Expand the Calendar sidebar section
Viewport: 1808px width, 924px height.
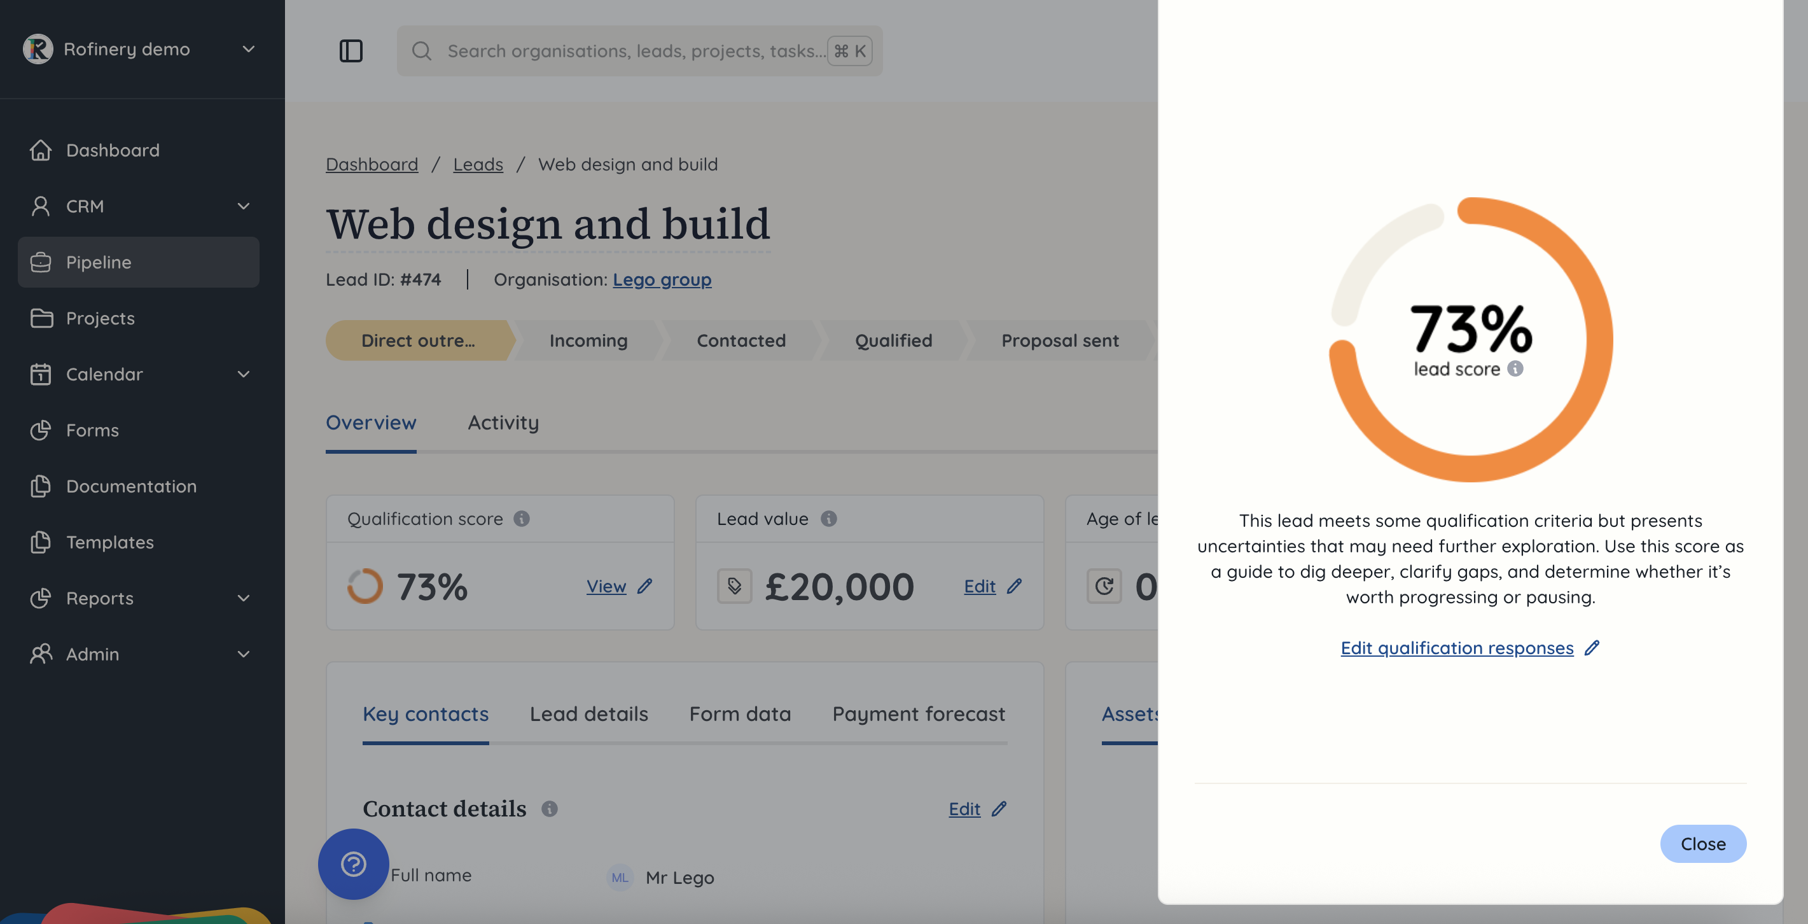244,374
